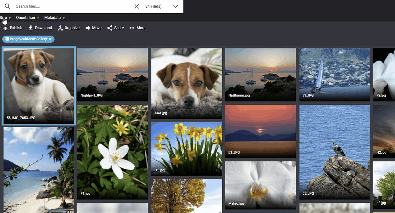Click the Download arrow icon
The height and width of the screenshot is (213, 395).
(x=31, y=28)
